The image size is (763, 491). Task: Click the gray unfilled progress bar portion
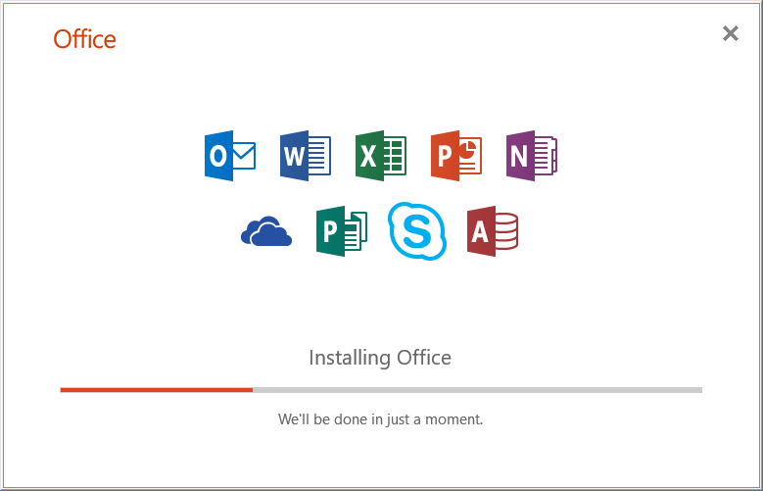click(x=477, y=390)
